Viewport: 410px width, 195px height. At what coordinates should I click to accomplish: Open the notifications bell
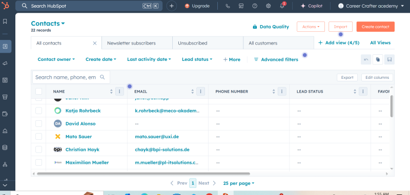click(x=282, y=6)
